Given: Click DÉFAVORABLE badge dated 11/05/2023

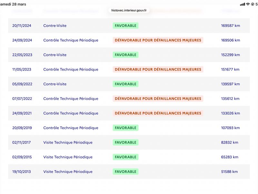Looking at the screenshot, I should pos(158,69).
